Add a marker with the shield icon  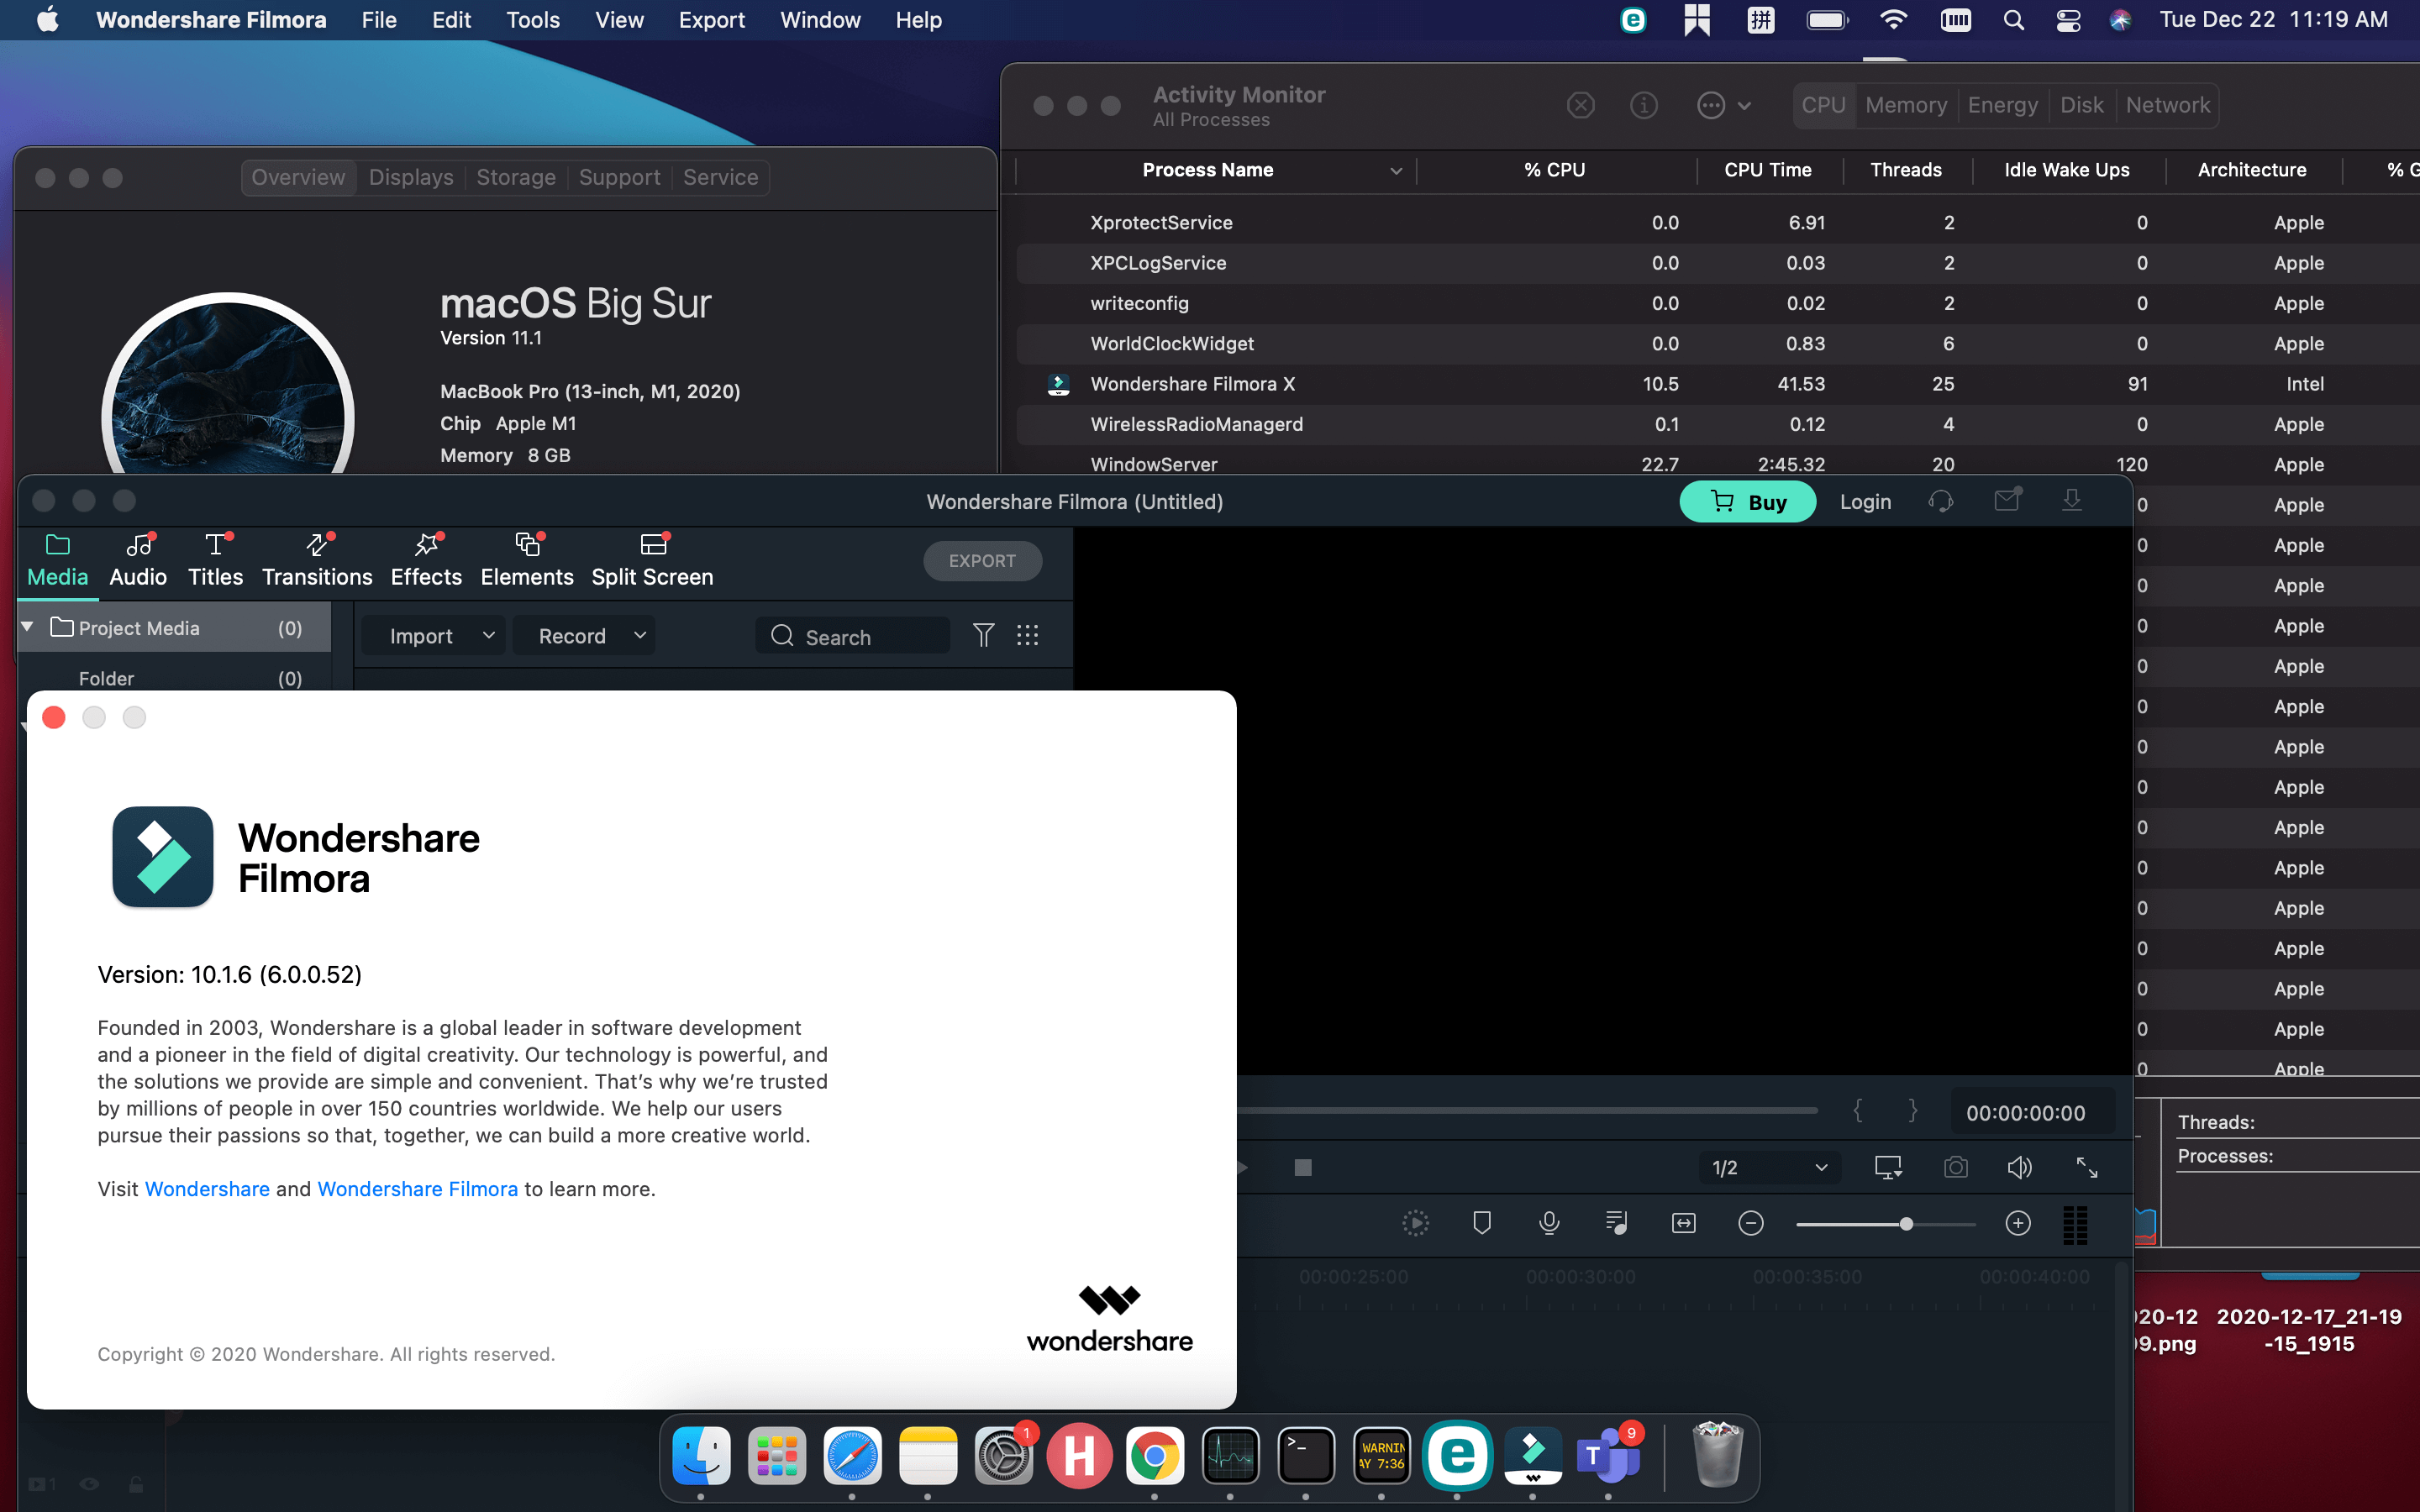(1482, 1223)
